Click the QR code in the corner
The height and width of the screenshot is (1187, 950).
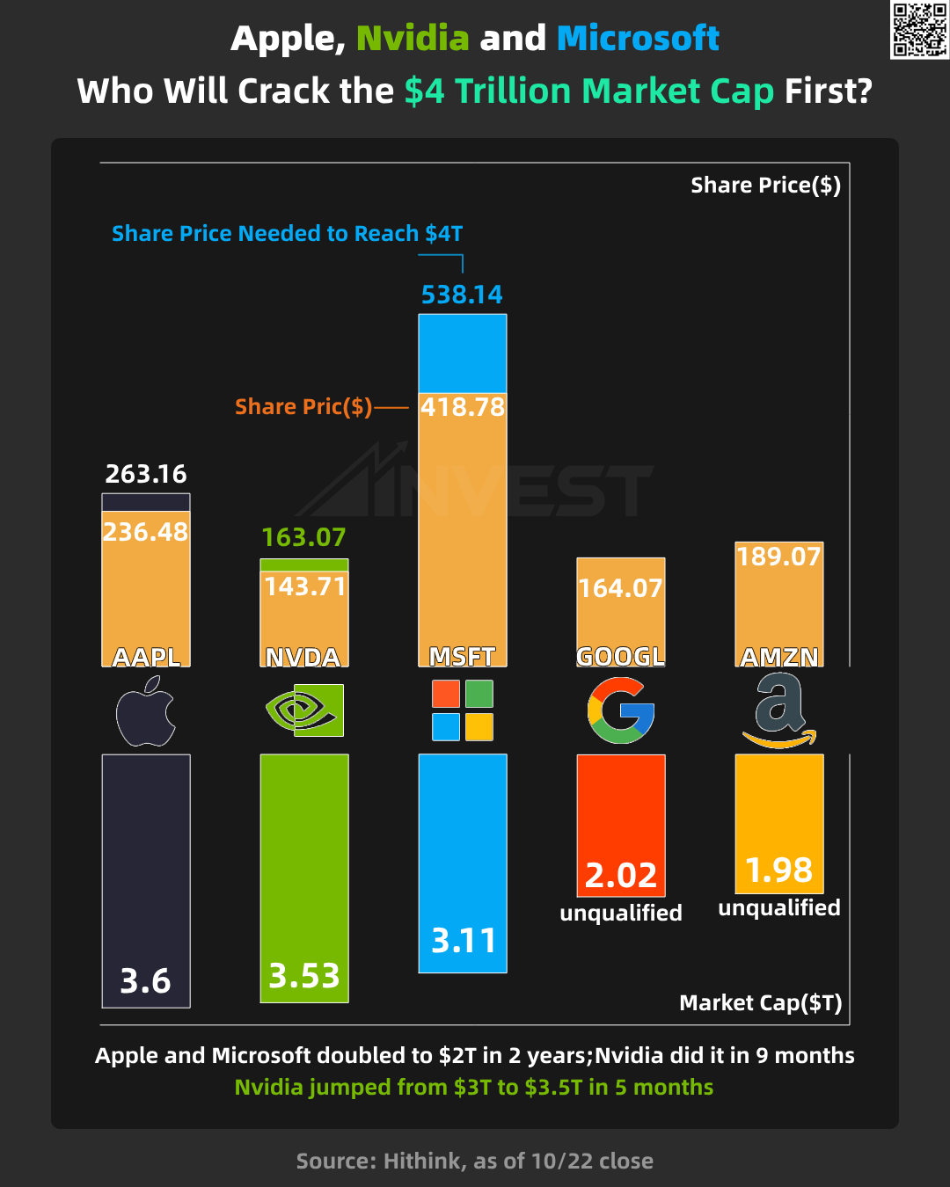pyautogui.click(x=919, y=30)
